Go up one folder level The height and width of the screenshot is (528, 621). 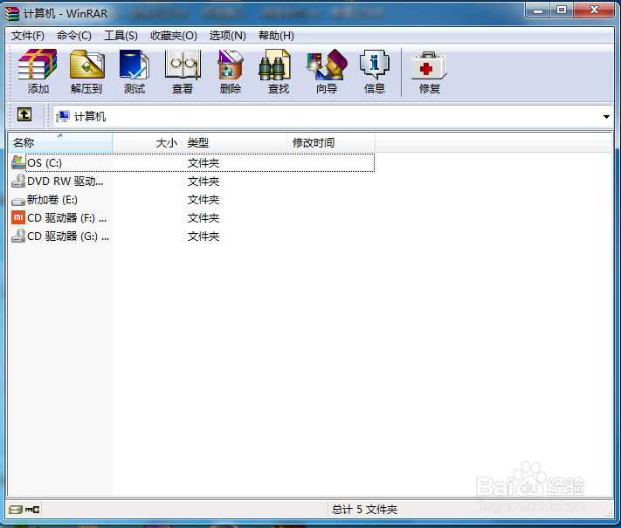pyautogui.click(x=24, y=115)
